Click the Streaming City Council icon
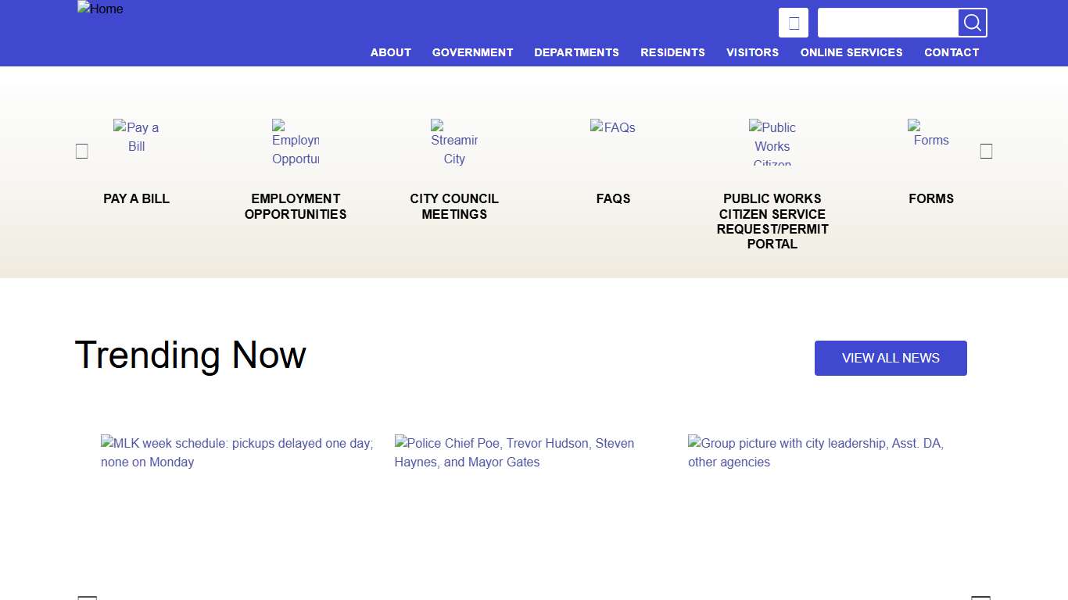Viewport: 1068px width, 600px height. point(454,142)
